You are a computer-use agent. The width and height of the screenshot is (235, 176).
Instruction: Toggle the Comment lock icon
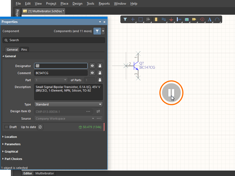pos(100,73)
